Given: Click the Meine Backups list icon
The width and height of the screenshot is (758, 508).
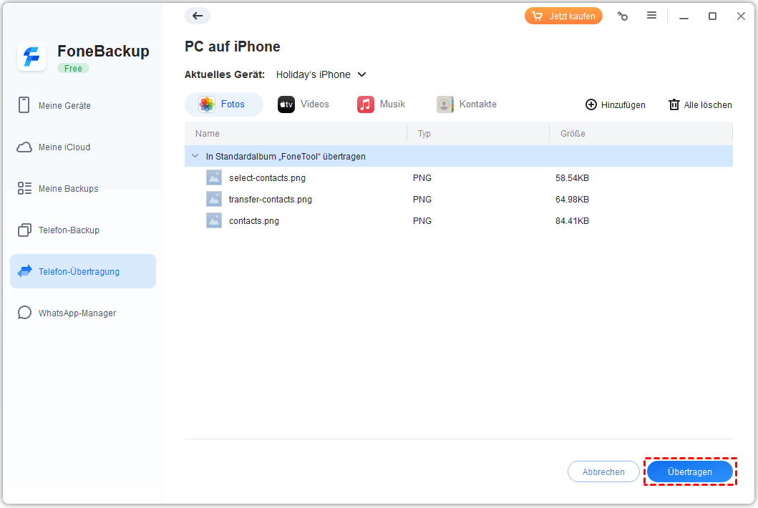Looking at the screenshot, I should click(x=24, y=188).
